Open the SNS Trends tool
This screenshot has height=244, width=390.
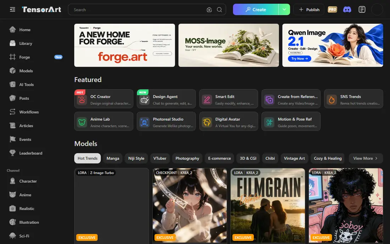(353, 99)
